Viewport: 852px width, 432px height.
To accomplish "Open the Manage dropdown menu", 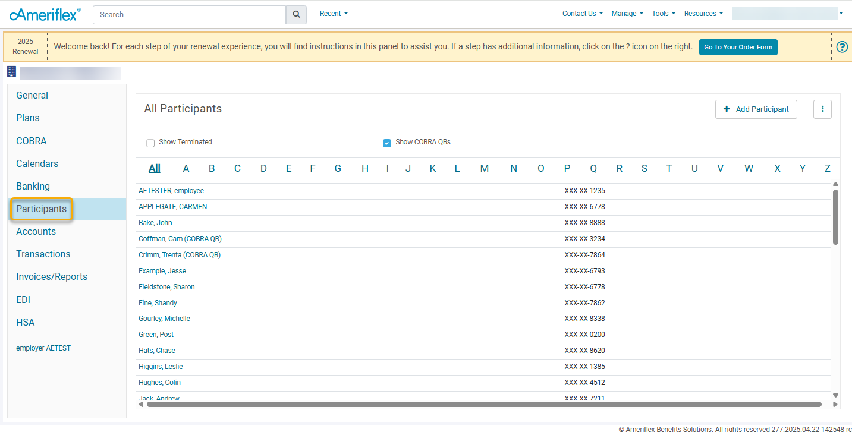I will point(627,14).
